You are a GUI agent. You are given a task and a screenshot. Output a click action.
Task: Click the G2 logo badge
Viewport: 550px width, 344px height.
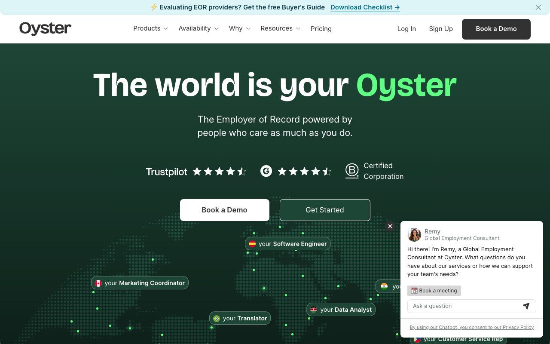pos(266,171)
